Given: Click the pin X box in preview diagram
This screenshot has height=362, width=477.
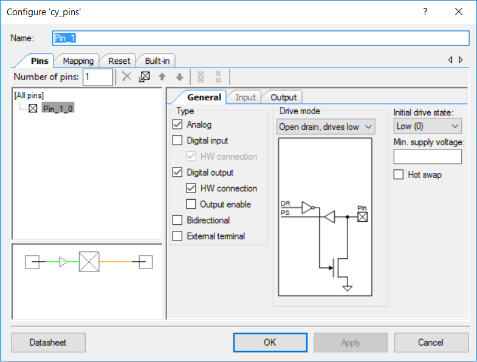Looking at the screenshot, I should tap(89, 262).
